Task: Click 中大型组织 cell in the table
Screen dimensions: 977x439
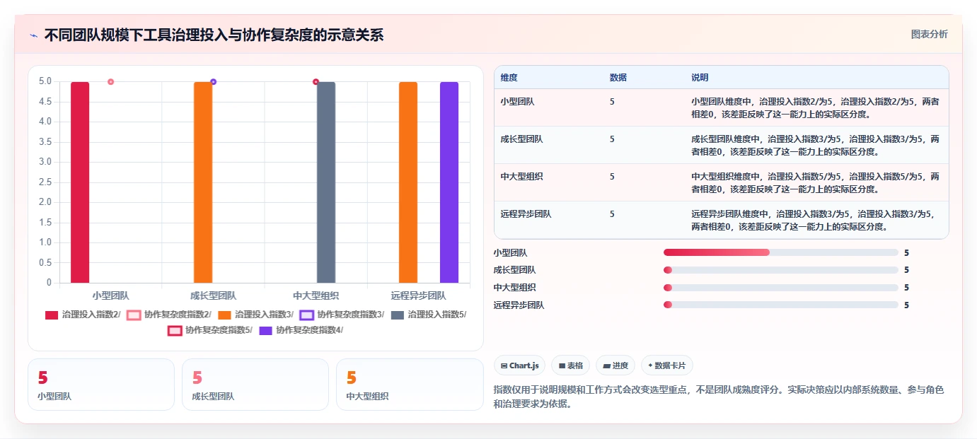Action: pos(521,177)
